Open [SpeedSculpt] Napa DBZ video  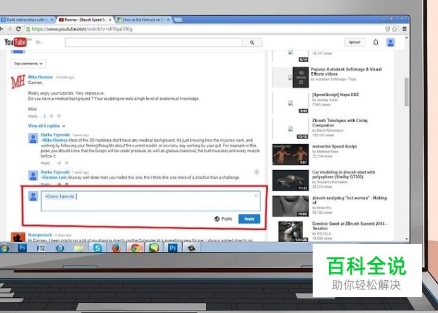pos(335,95)
